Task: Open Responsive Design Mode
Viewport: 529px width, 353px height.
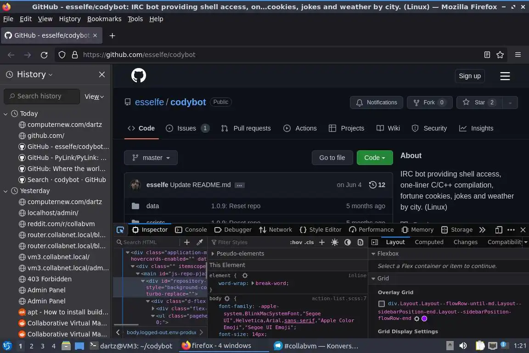Action: coord(499,230)
